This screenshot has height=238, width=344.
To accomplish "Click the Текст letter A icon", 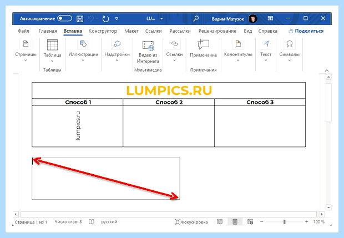I will click(x=266, y=44).
